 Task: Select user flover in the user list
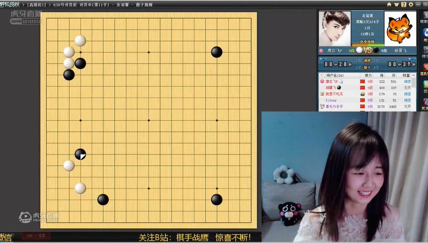coord(365,100)
